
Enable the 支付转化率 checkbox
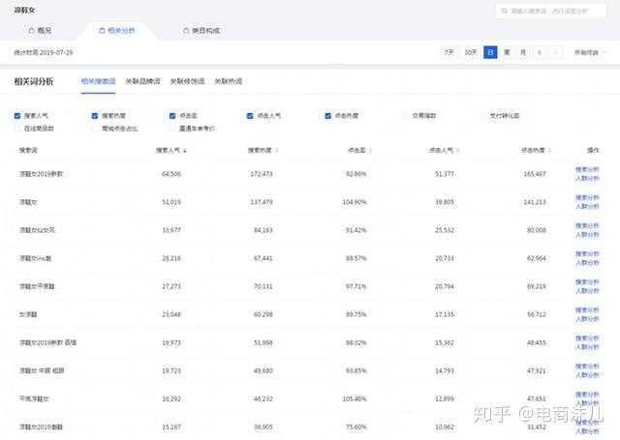(482, 115)
